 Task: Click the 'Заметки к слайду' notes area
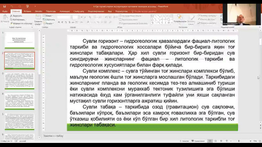click(53, 136)
